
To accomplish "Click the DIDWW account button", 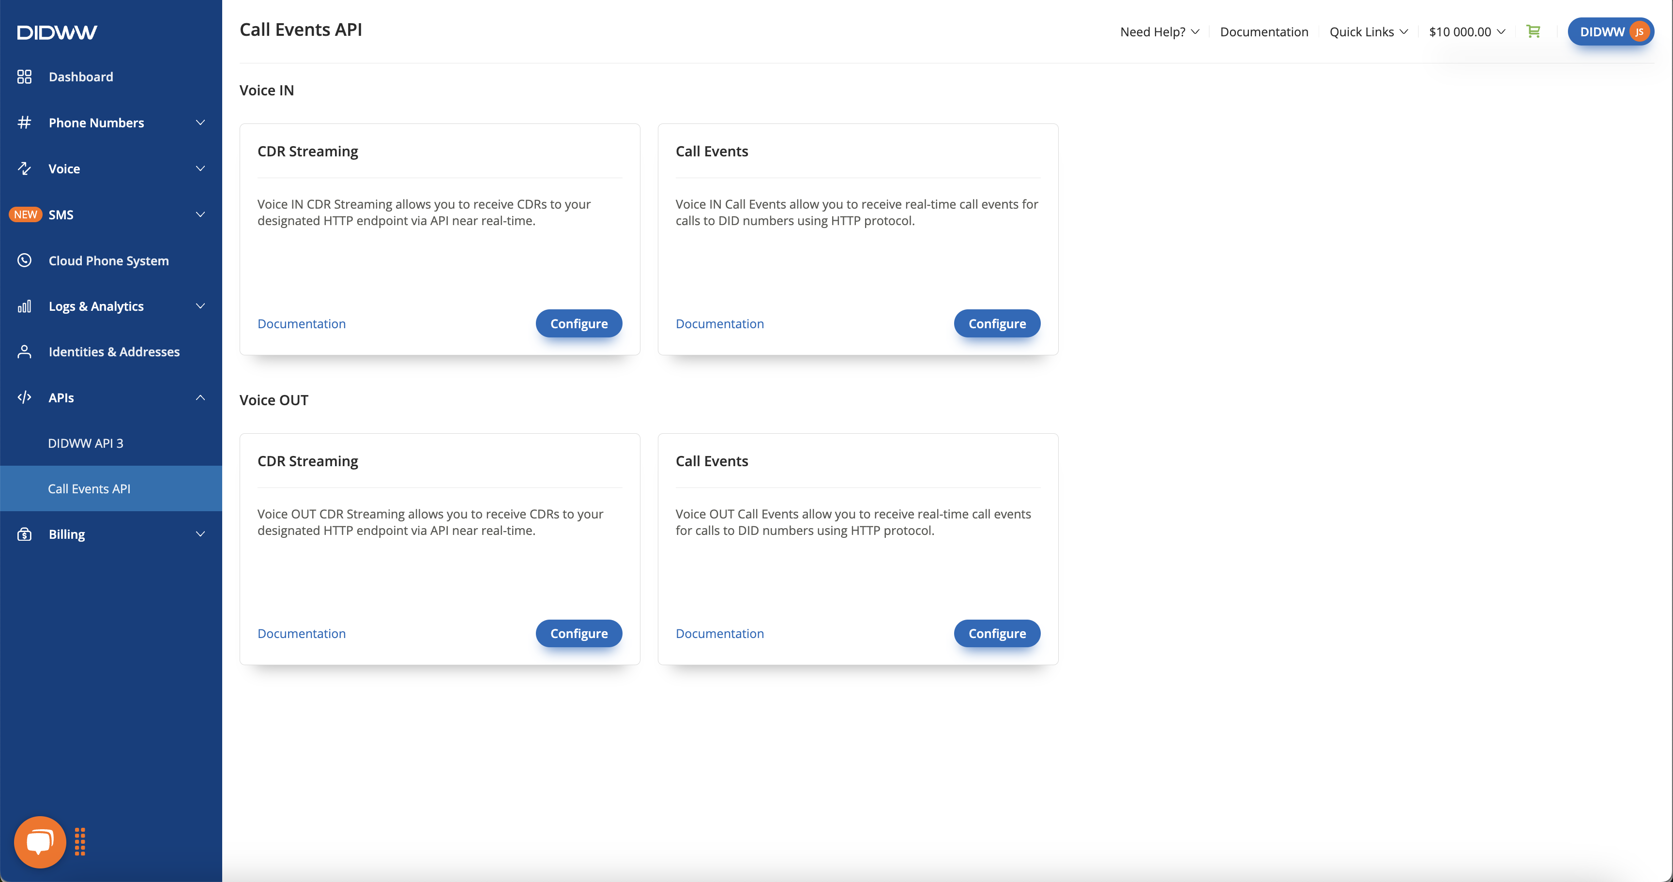I will (1611, 32).
